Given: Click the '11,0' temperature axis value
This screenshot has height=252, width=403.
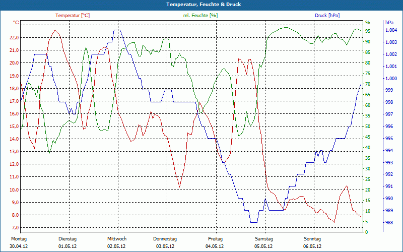Looking at the screenshot, I should tap(15, 177).
